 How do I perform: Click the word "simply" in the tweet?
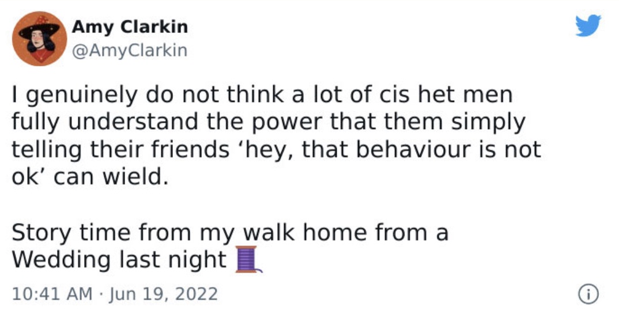click(488, 123)
